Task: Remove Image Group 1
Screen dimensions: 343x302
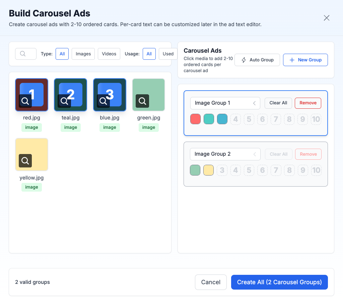Action: click(308, 103)
